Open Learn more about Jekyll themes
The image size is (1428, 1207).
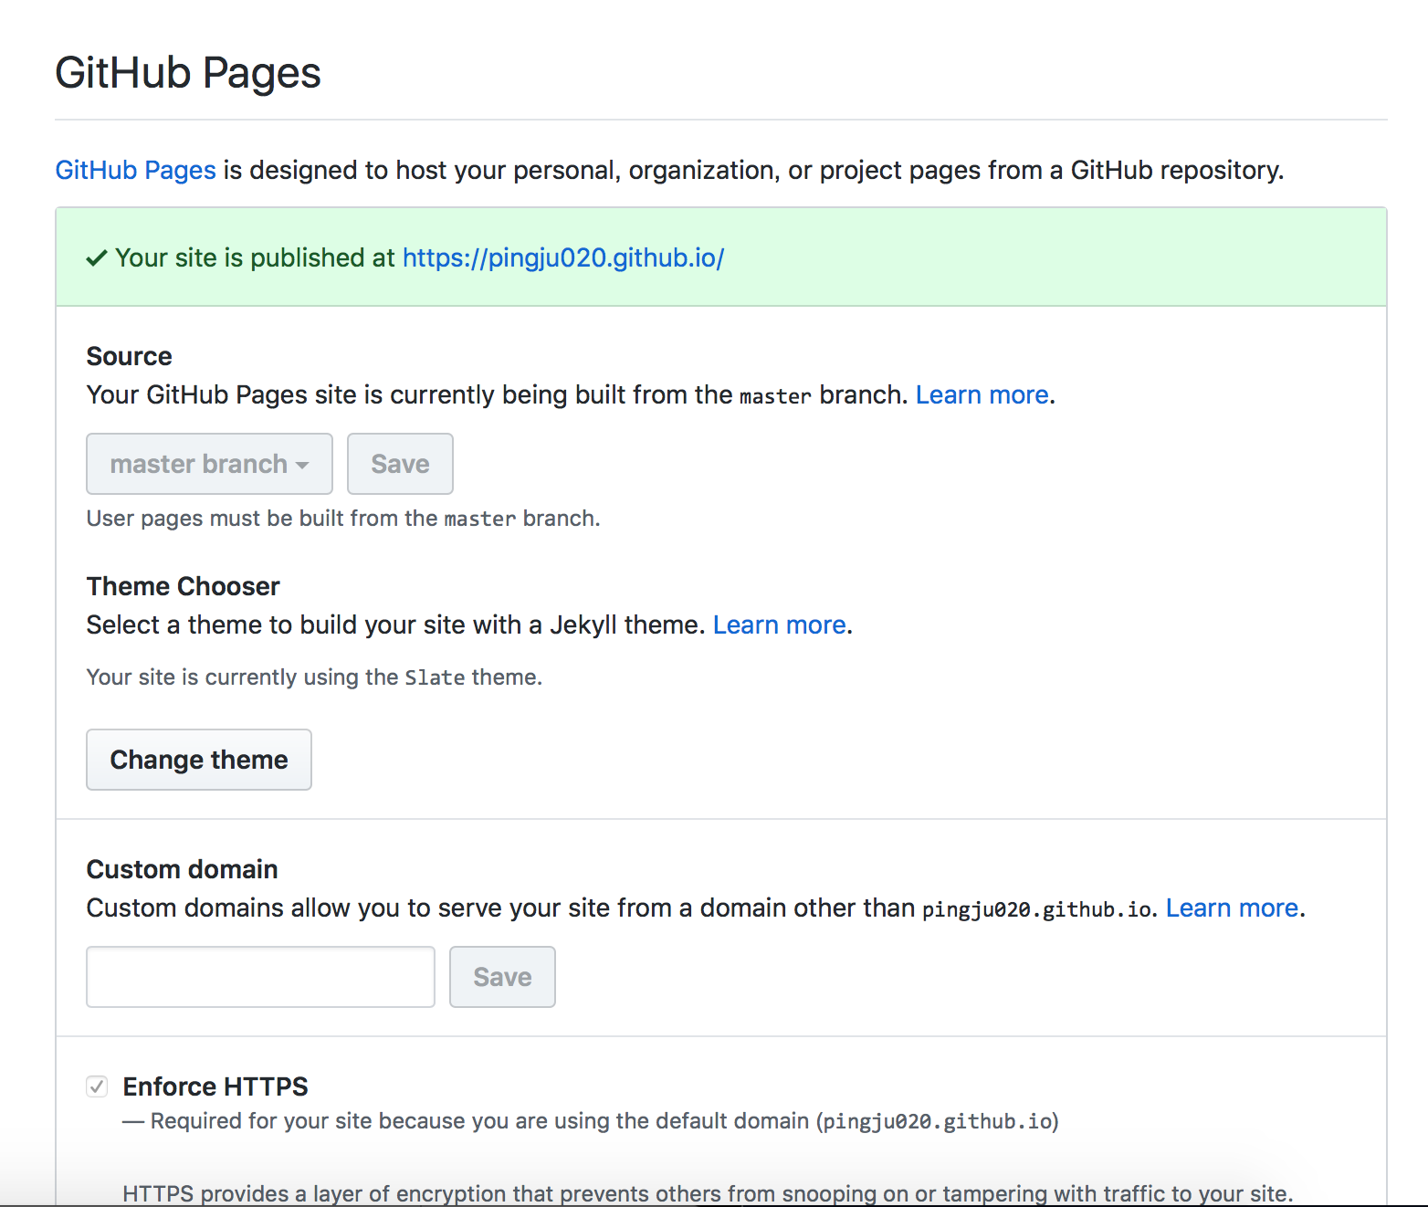779,625
